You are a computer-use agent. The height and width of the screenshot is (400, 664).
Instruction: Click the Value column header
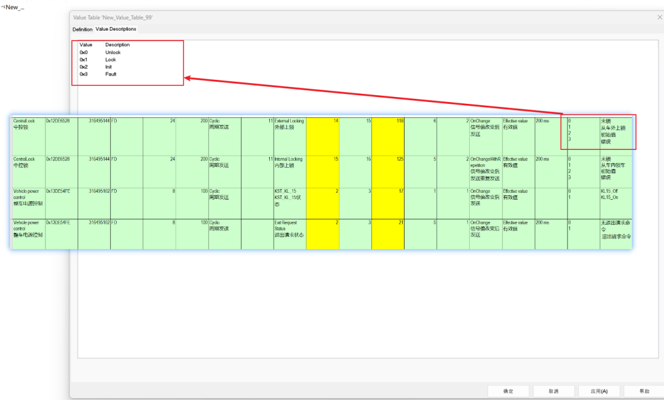click(85, 45)
